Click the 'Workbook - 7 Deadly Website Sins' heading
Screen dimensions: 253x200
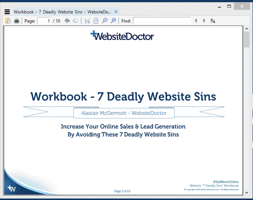[x=123, y=97]
